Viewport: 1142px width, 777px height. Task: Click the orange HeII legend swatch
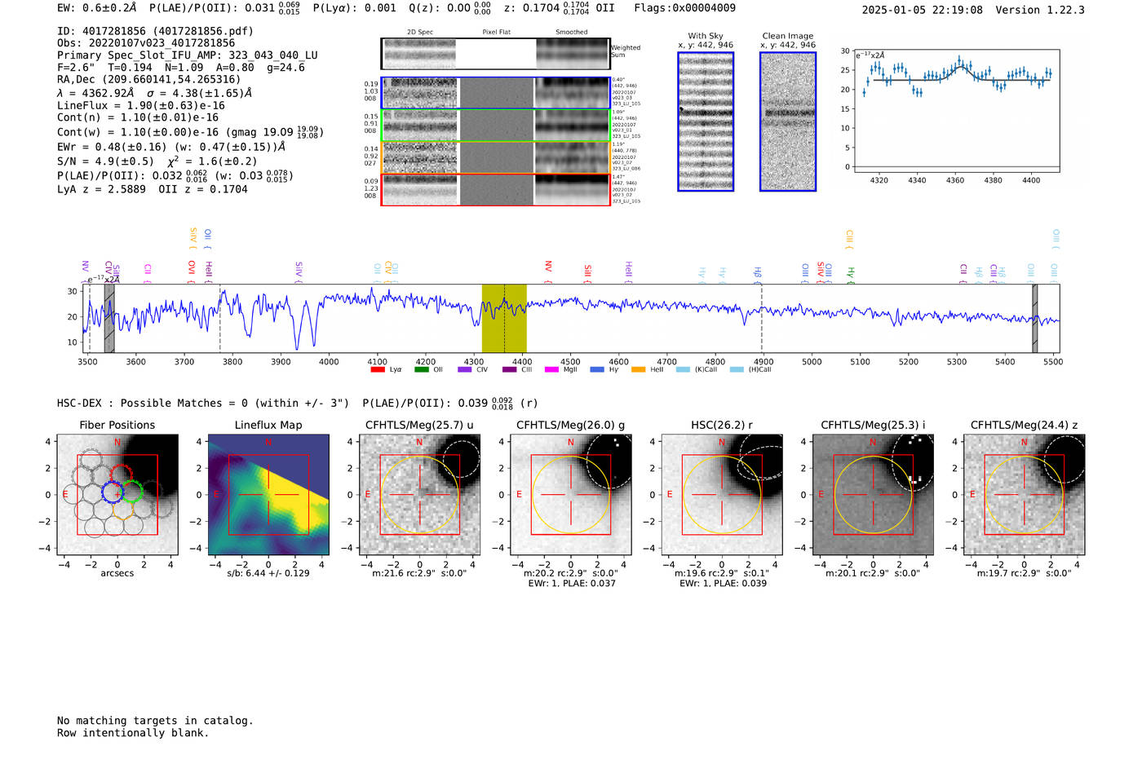click(x=638, y=369)
